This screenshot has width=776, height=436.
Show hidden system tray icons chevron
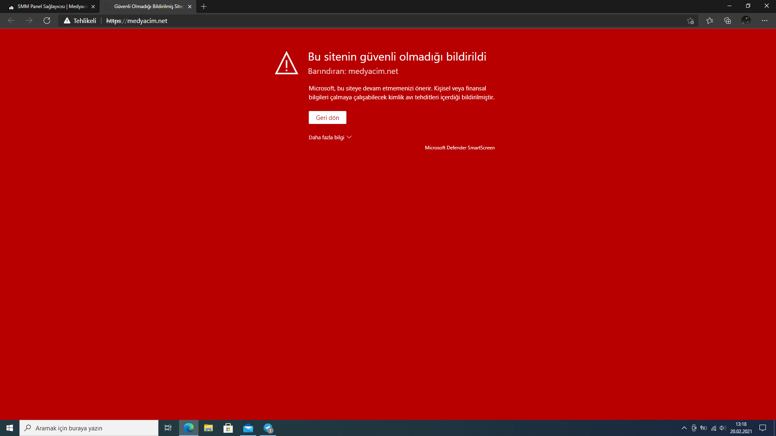(x=684, y=428)
